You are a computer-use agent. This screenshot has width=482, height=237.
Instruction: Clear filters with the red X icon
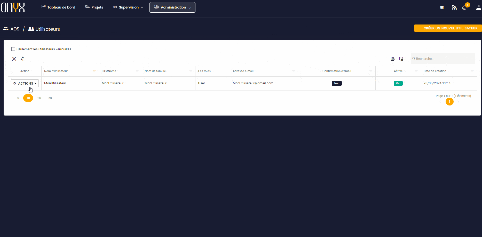pyautogui.click(x=14, y=59)
